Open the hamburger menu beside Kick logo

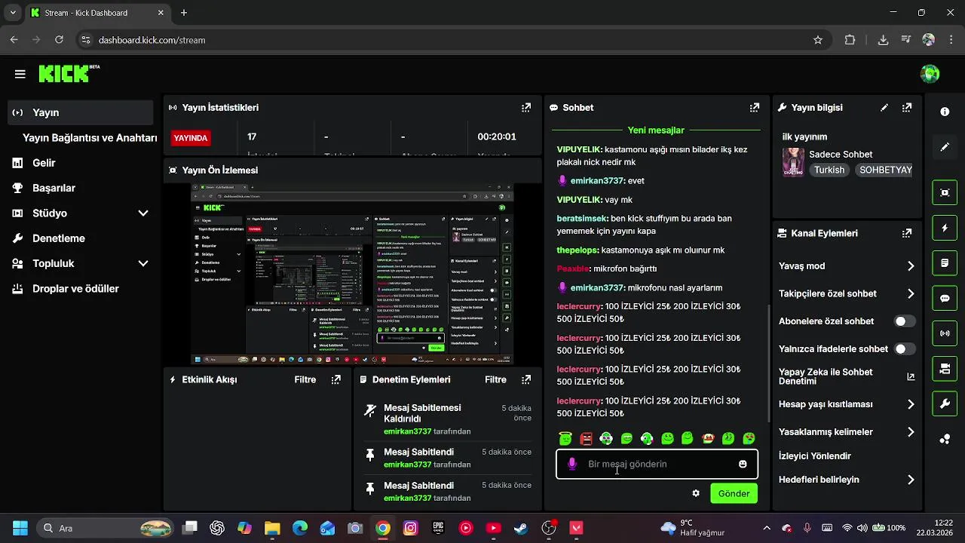click(20, 74)
